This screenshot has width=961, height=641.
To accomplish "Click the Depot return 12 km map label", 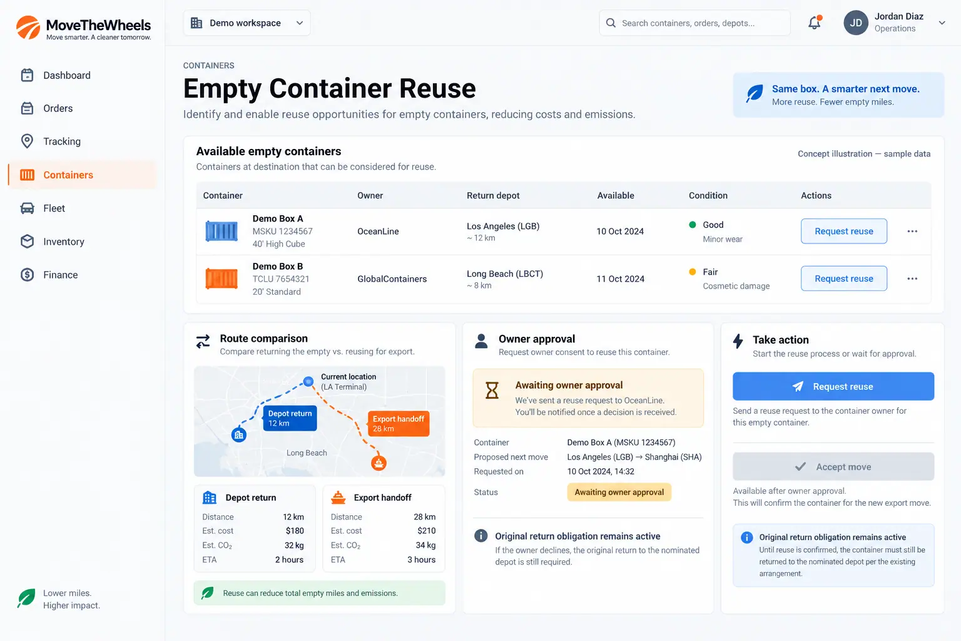I will point(290,418).
